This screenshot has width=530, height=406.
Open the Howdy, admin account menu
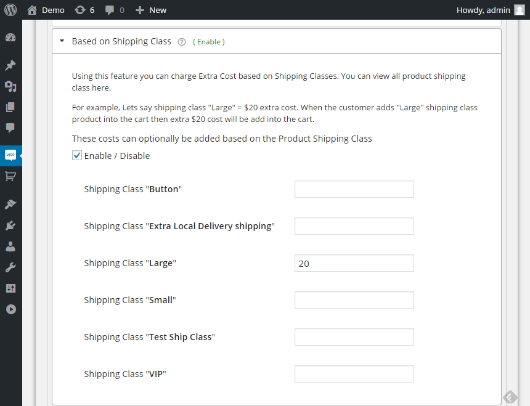point(483,10)
